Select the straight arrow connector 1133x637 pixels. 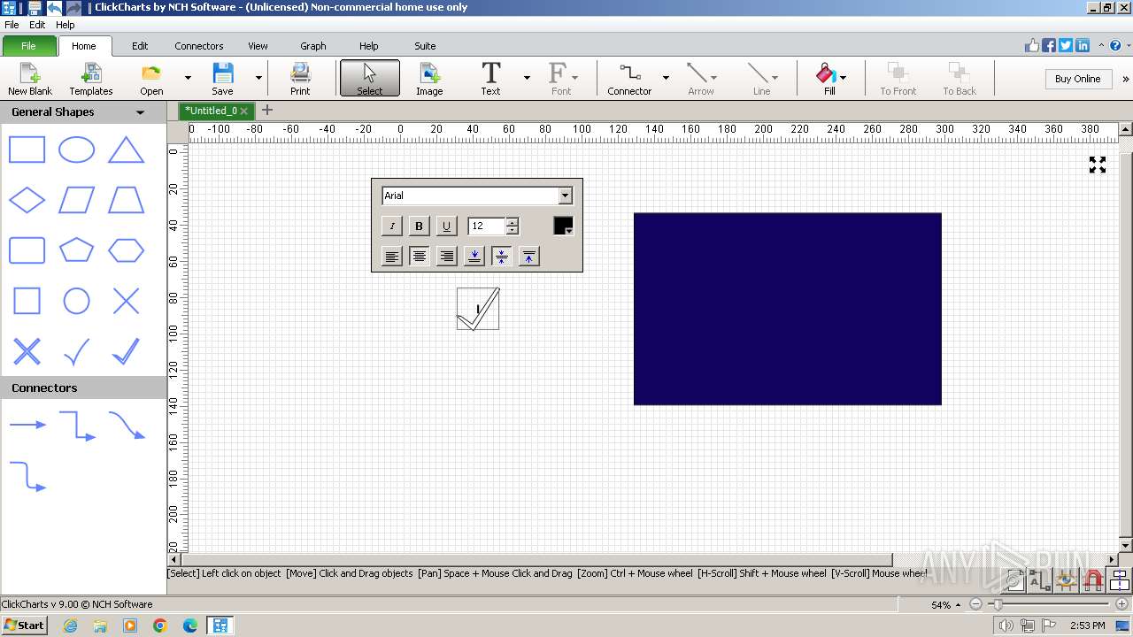click(27, 426)
